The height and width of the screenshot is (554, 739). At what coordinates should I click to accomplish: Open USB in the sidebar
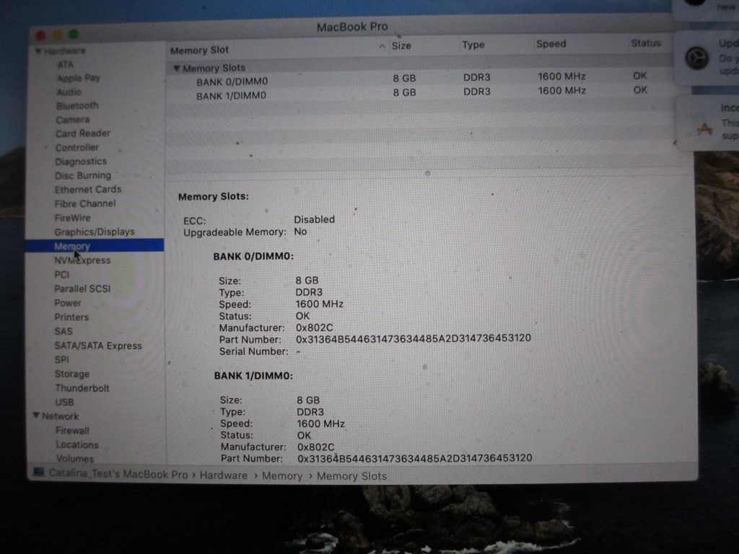click(64, 402)
